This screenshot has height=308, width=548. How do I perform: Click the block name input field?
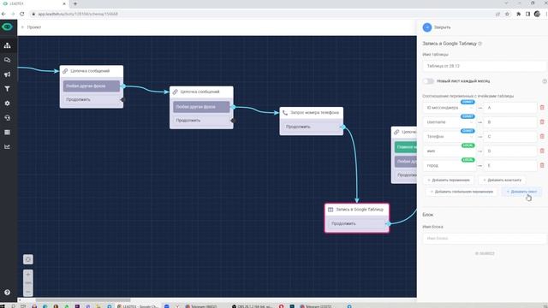[x=484, y=238]
